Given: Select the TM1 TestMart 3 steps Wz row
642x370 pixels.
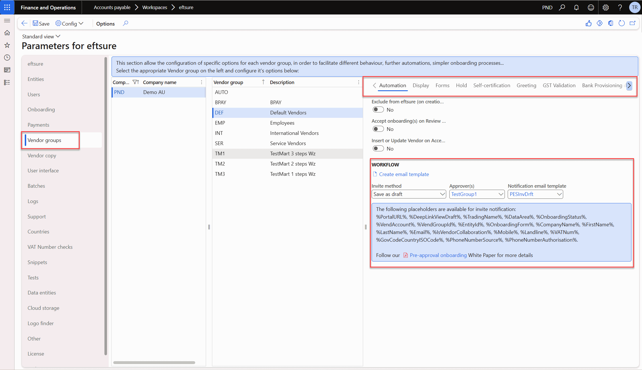Looking at the screenshot, I should click(x=287, y=153).
